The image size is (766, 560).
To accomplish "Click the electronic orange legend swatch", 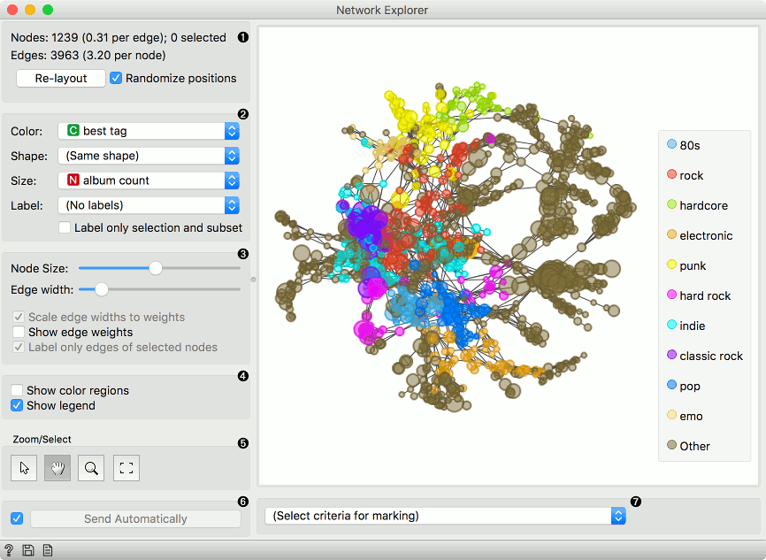I will click(671, 234).
